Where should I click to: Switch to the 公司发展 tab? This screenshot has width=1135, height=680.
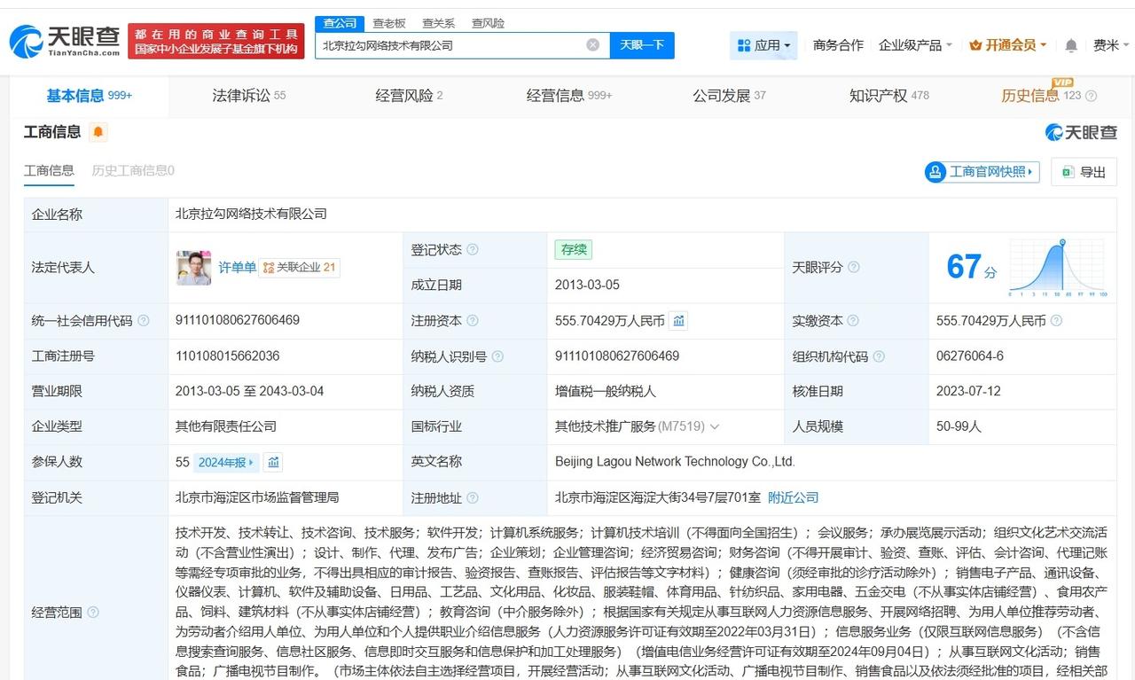click(729, 96)
